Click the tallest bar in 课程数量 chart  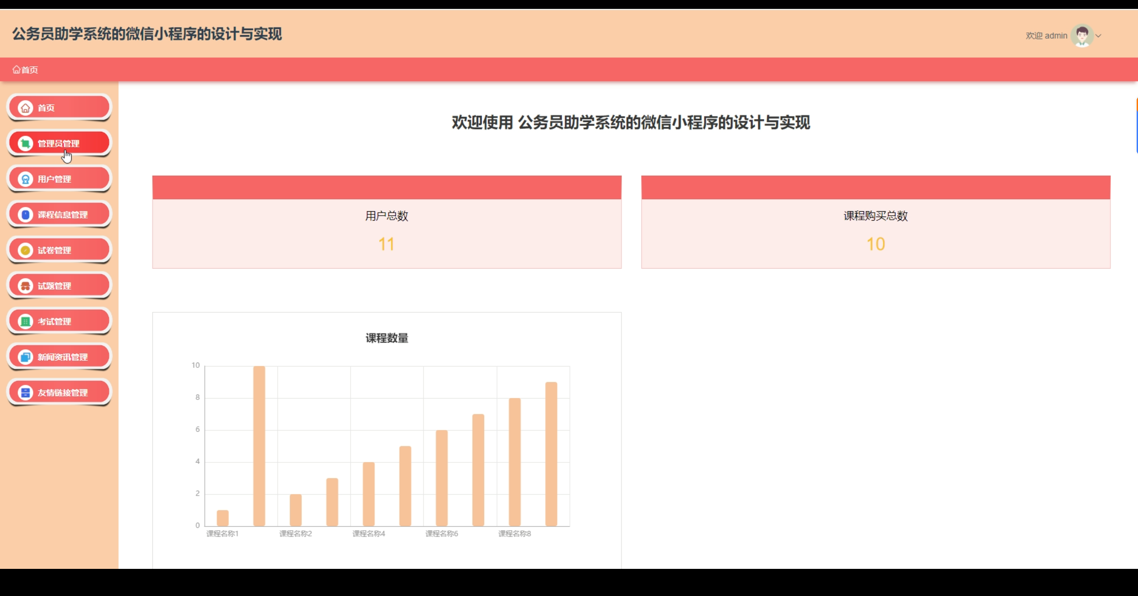[x=259, y=446]
